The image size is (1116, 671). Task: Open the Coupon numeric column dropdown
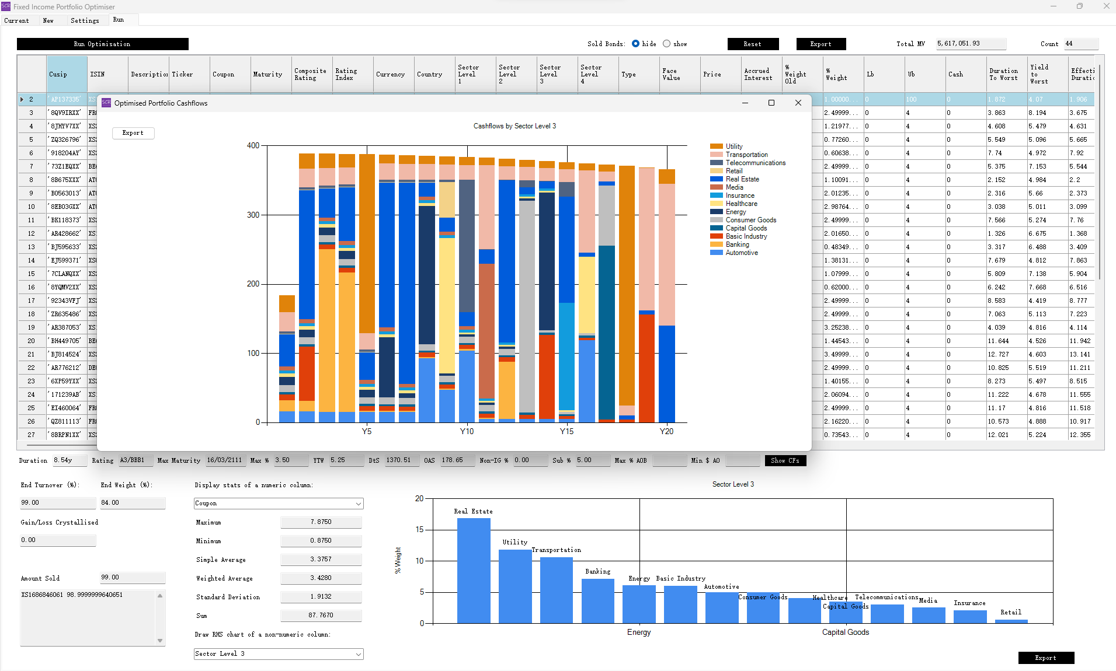tap(358, 504)
